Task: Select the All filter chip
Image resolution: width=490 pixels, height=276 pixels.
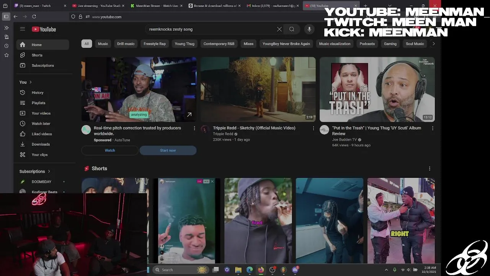Action: point(87,44)
